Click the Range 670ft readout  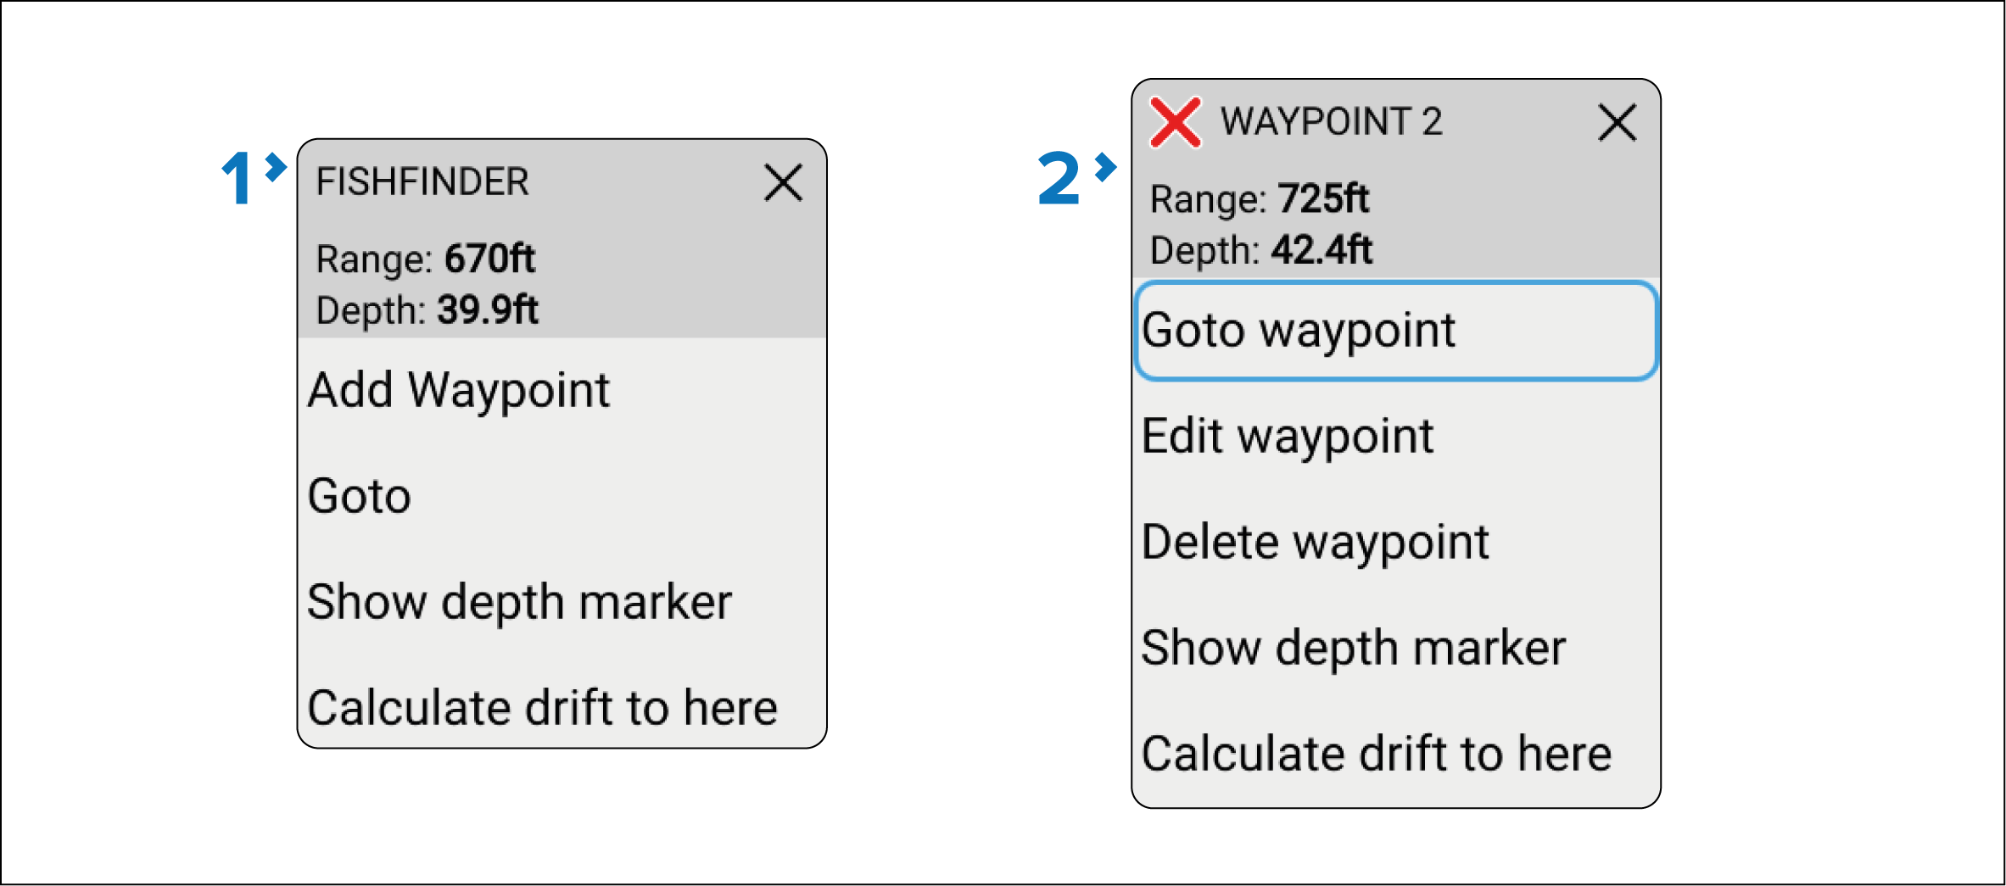click(425, 259)
